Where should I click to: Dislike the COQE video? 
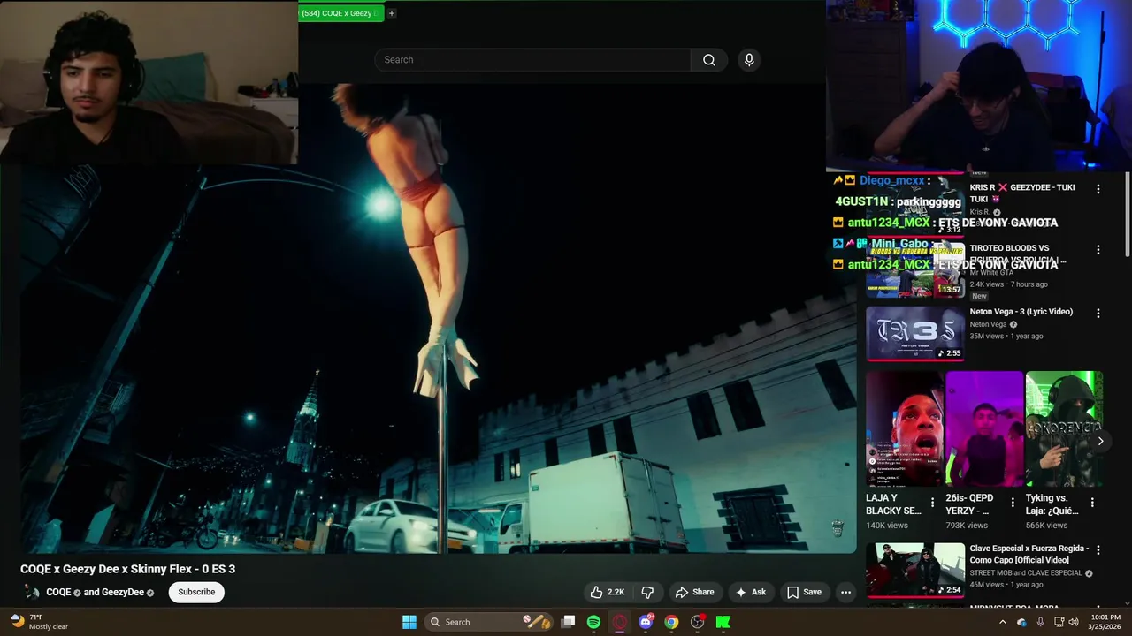pyautogui.click(x=647, y=592)
